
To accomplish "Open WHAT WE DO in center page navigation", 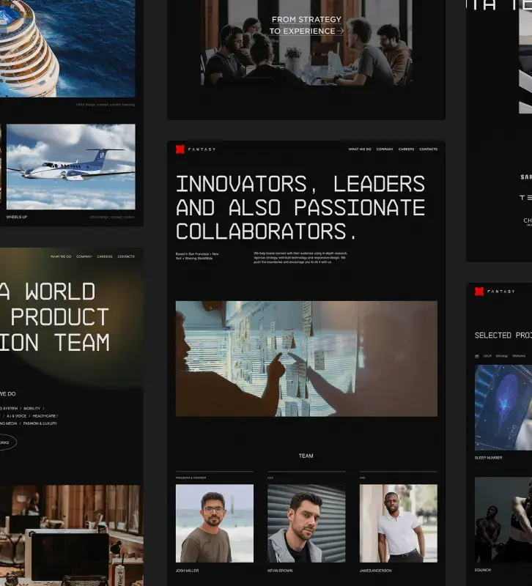I will click(359, 149).
